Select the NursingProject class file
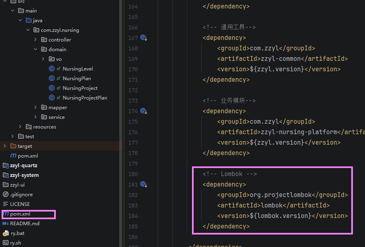This screenshot has width=365, height=247. pyautogui.click(x=80, y=88)
